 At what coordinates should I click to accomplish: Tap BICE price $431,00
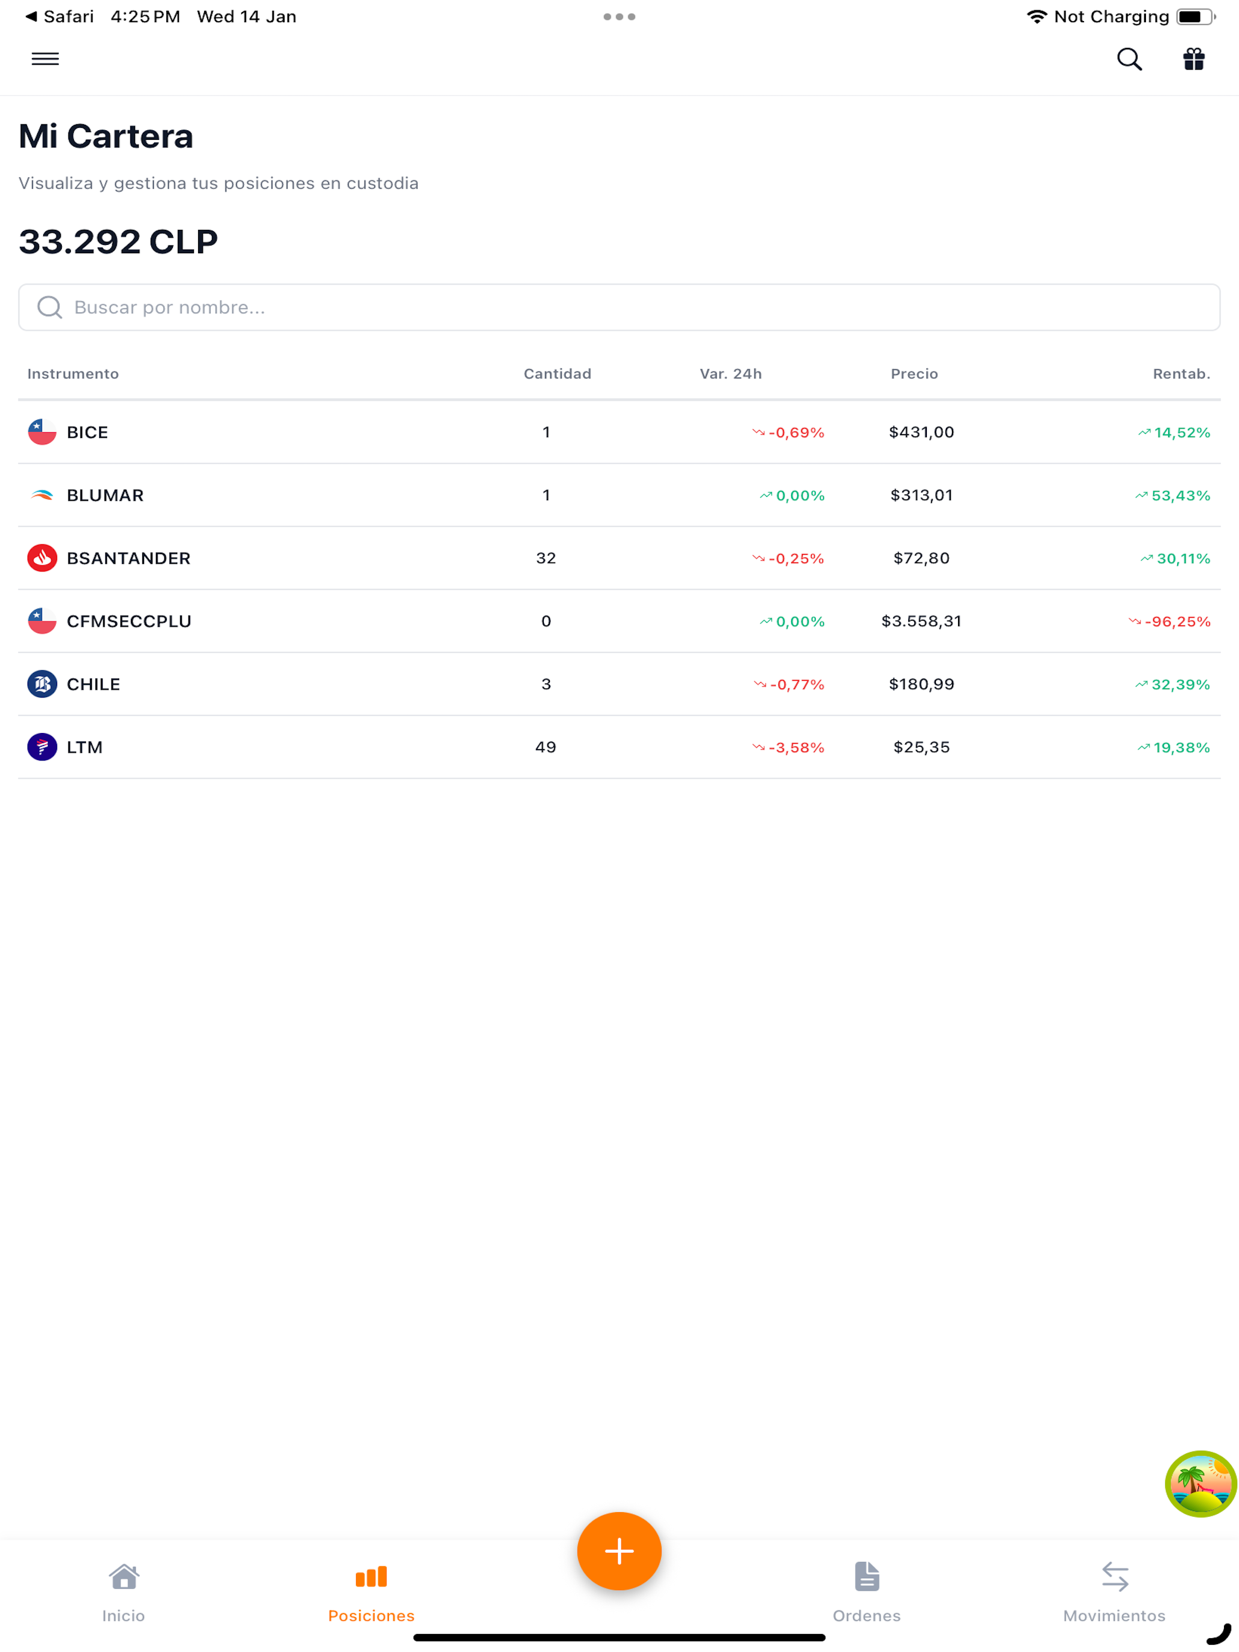pyautogui.click(x=921, y=432)
